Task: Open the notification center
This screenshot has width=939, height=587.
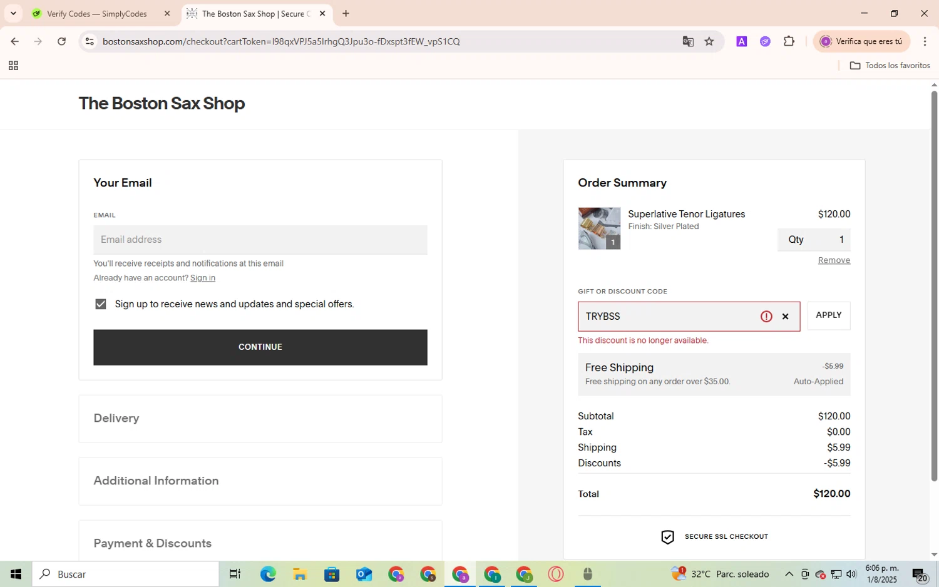Action: tap(920, 574)
